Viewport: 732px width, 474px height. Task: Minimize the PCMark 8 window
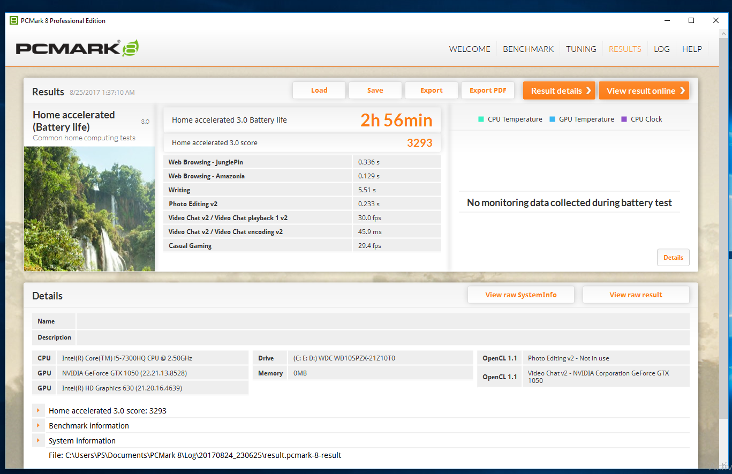click(667, 21)
